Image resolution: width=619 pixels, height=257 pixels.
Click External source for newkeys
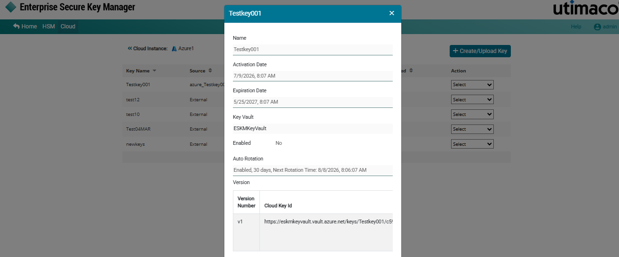click(x=198, y=144)
